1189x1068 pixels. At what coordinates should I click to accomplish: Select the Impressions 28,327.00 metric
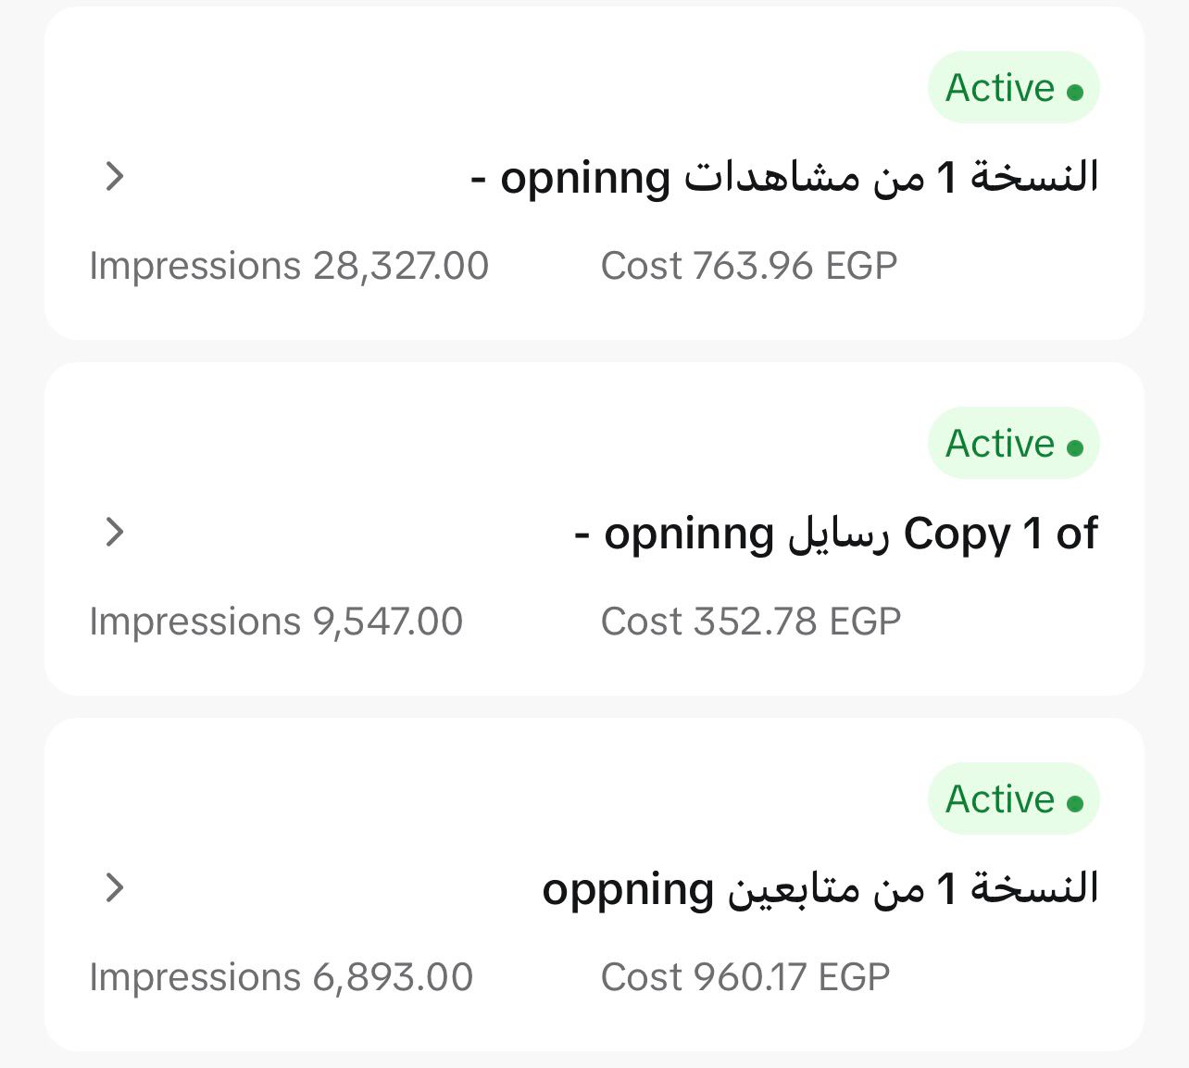click(289, 266)
